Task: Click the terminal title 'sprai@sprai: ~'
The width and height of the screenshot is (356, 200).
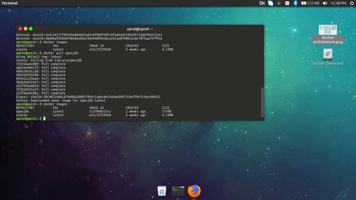Action: [140, 29]
